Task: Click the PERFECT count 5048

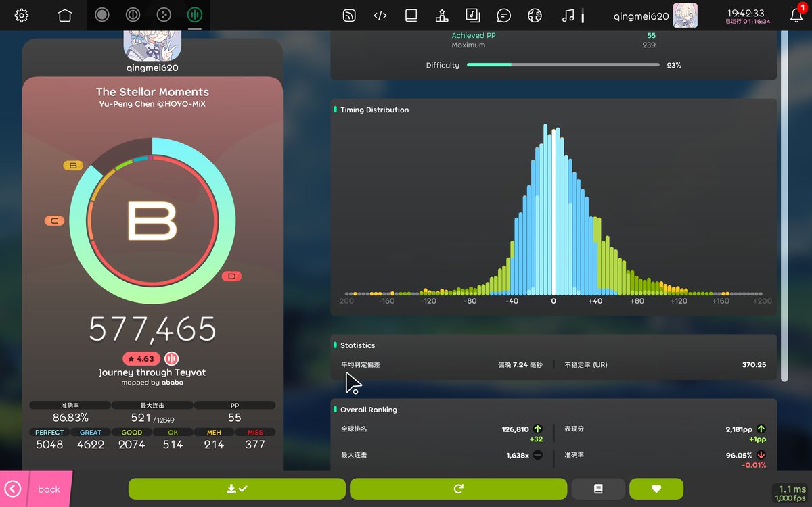Action: pos(49,444)
